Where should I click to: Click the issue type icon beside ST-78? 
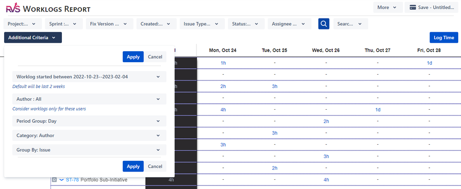point(54,180)
